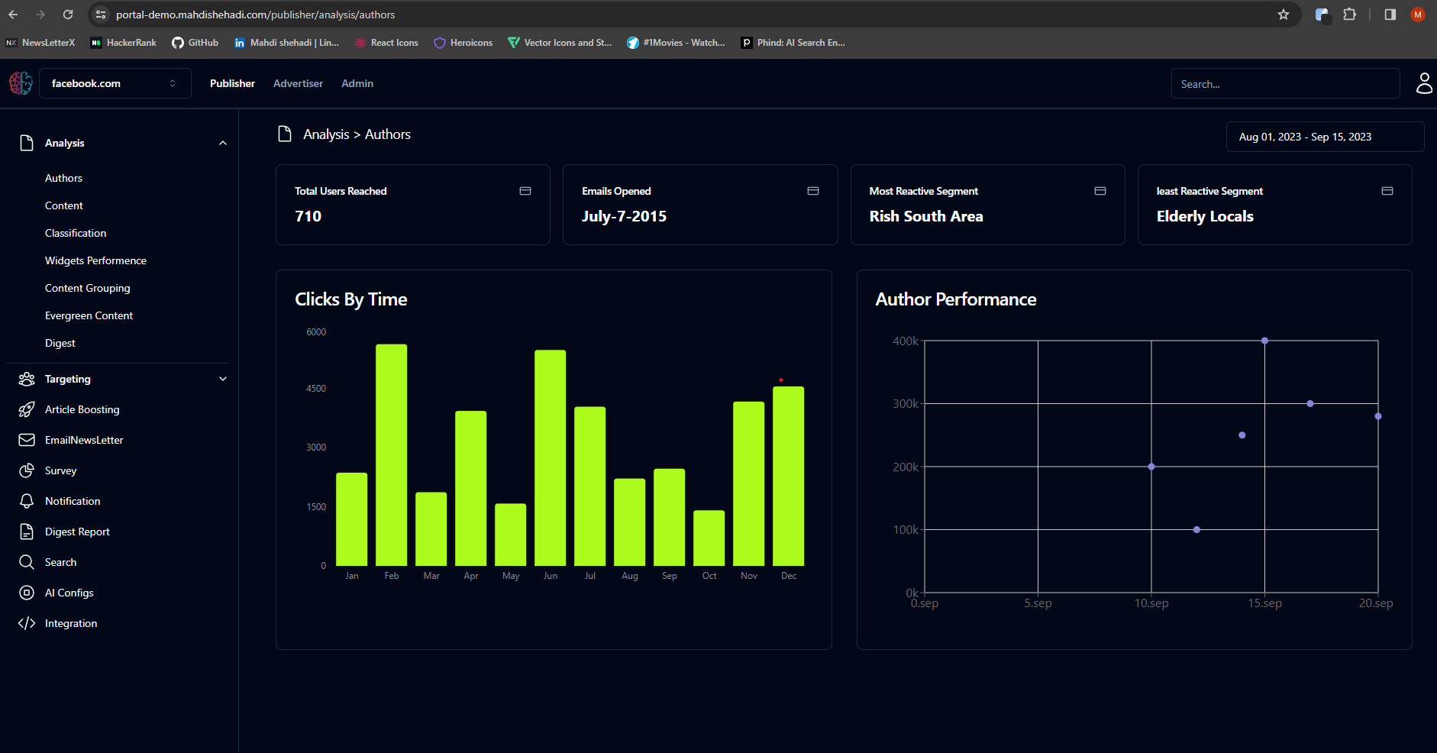Click the Survey pie chart icon

point(27,470)
